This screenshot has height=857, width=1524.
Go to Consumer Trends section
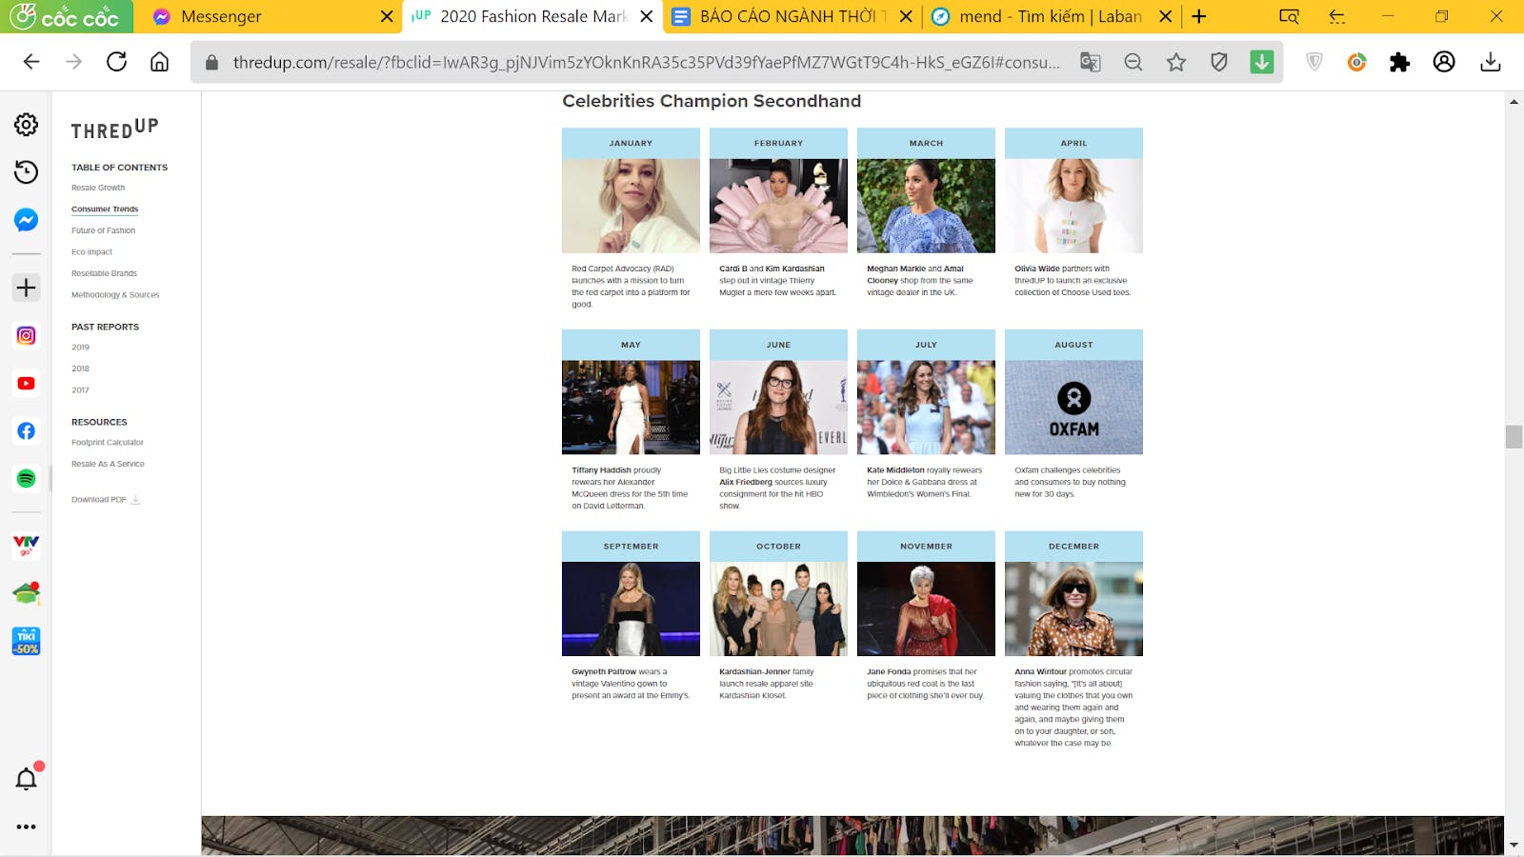[105, 209]
